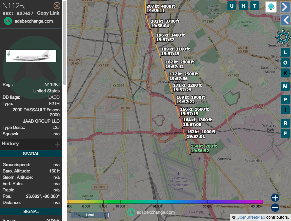The image size is (291, 221).
Task: Click the F map button
Action: point(285,134)
